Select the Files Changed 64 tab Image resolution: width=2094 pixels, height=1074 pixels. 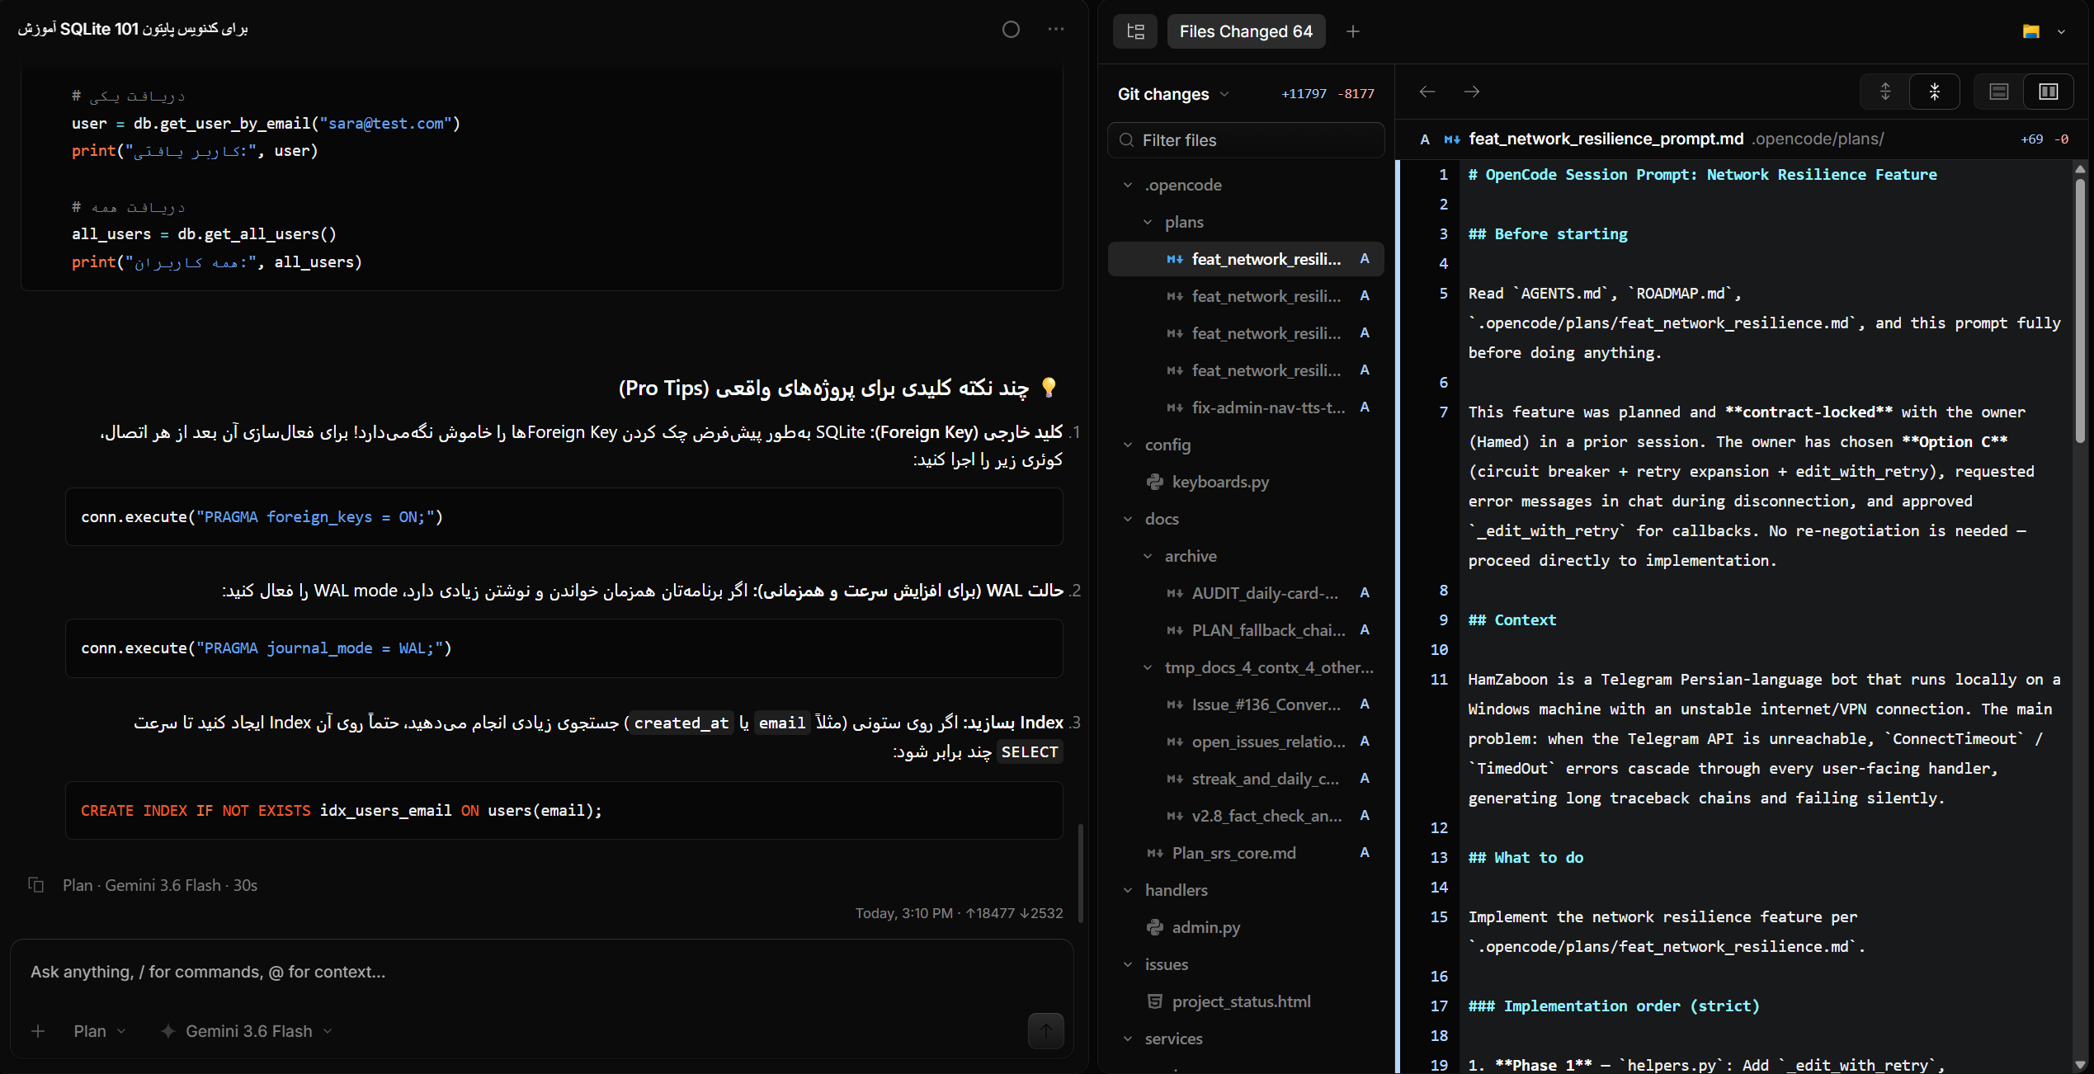point(1246,31)
